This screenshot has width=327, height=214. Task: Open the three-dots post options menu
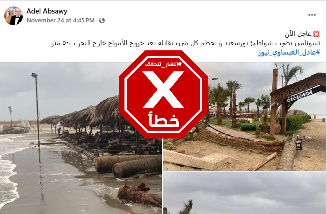[x=312, y=15]
